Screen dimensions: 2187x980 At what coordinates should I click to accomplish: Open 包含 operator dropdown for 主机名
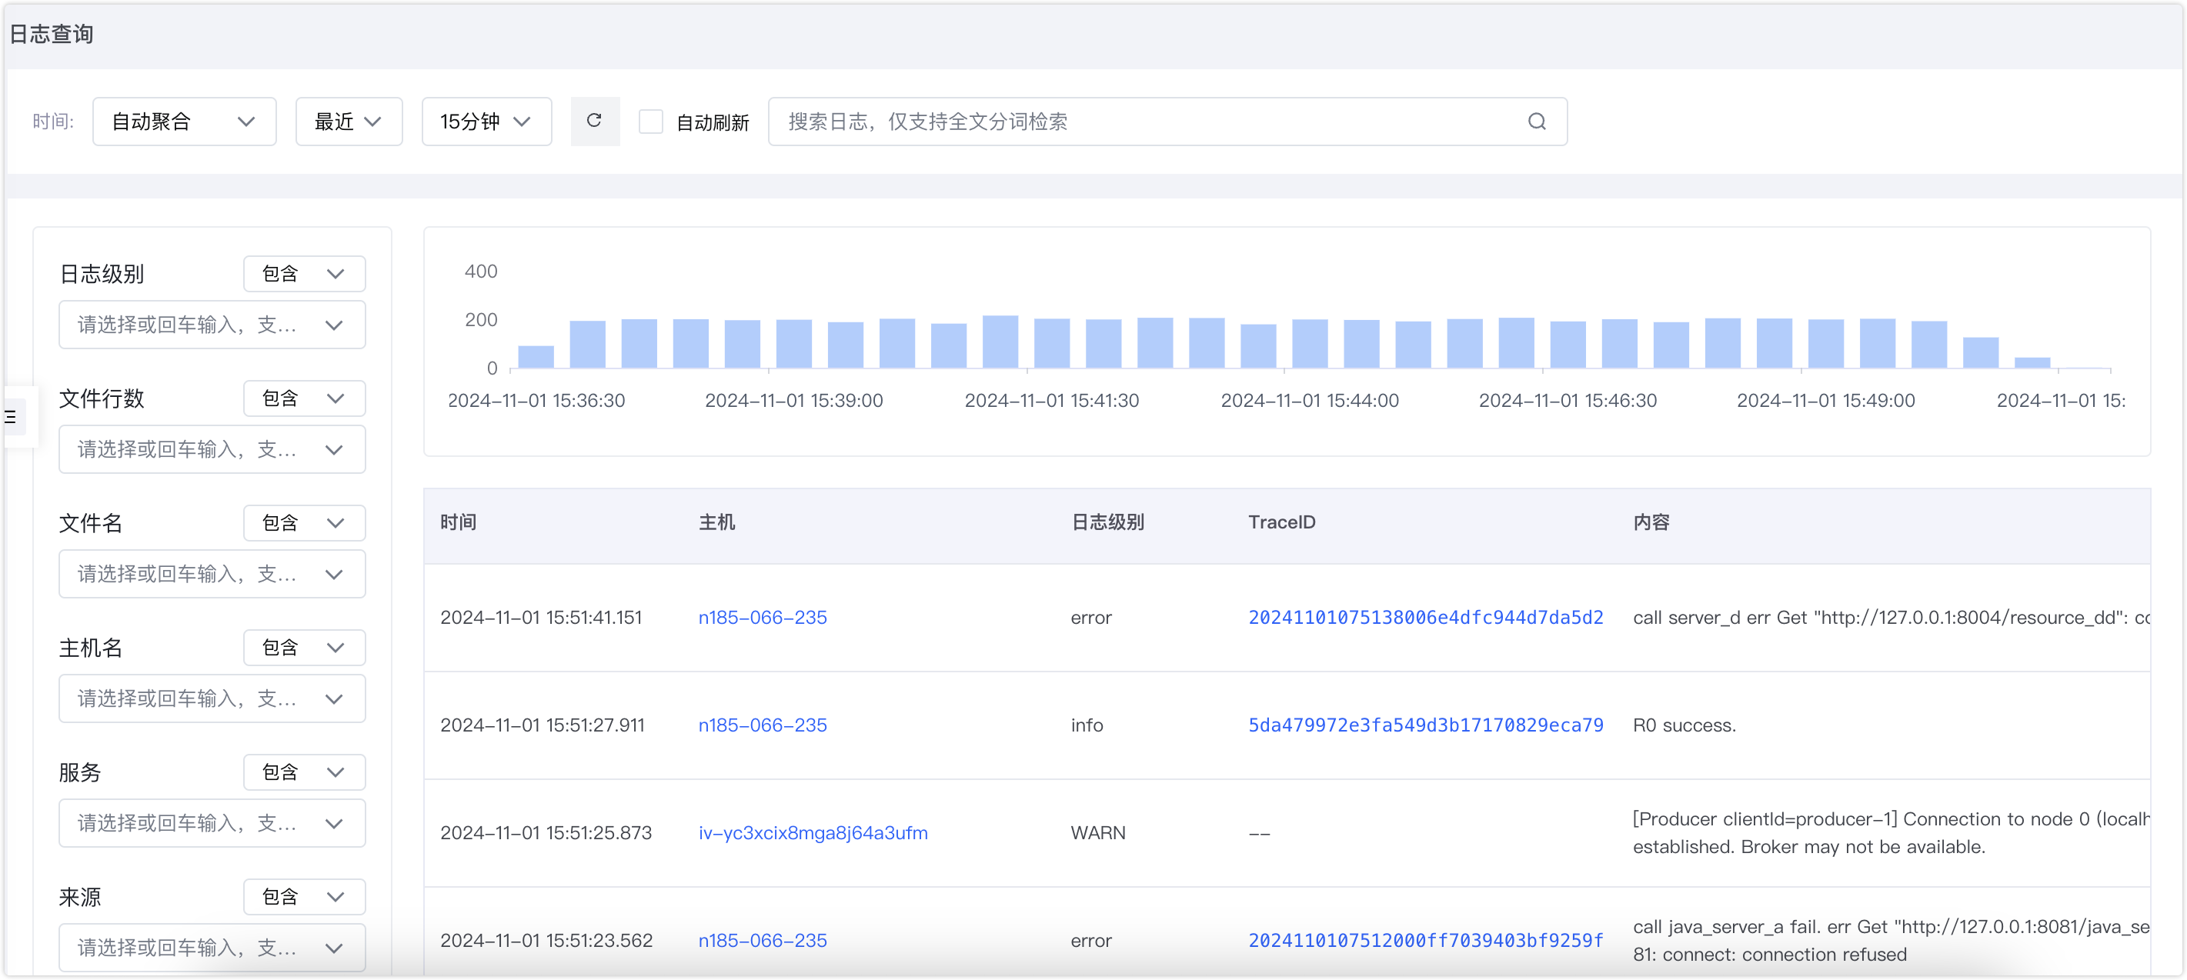(x=304, y=648)
